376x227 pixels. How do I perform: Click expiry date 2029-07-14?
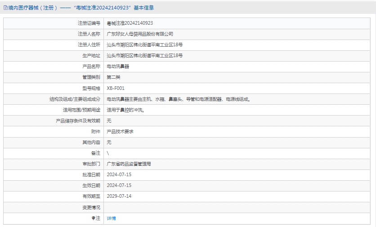point(119,196)
